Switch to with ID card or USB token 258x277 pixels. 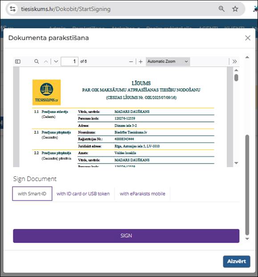pyautogui.click(x=83, y=193)
